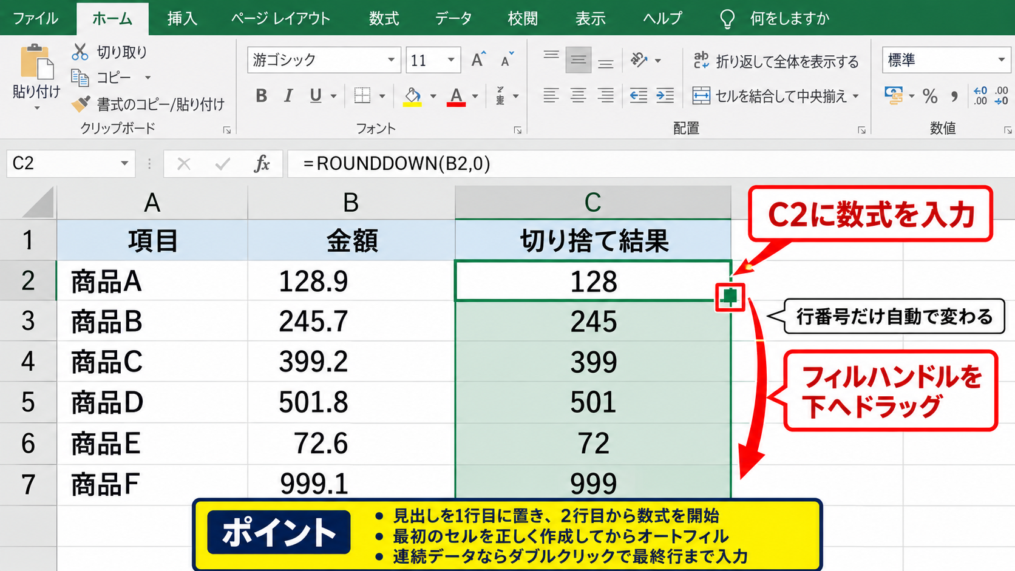Screen dimensions: 1015x571
Task: Open the ヘルプ (Help) tab
Action: click(662, 18)
